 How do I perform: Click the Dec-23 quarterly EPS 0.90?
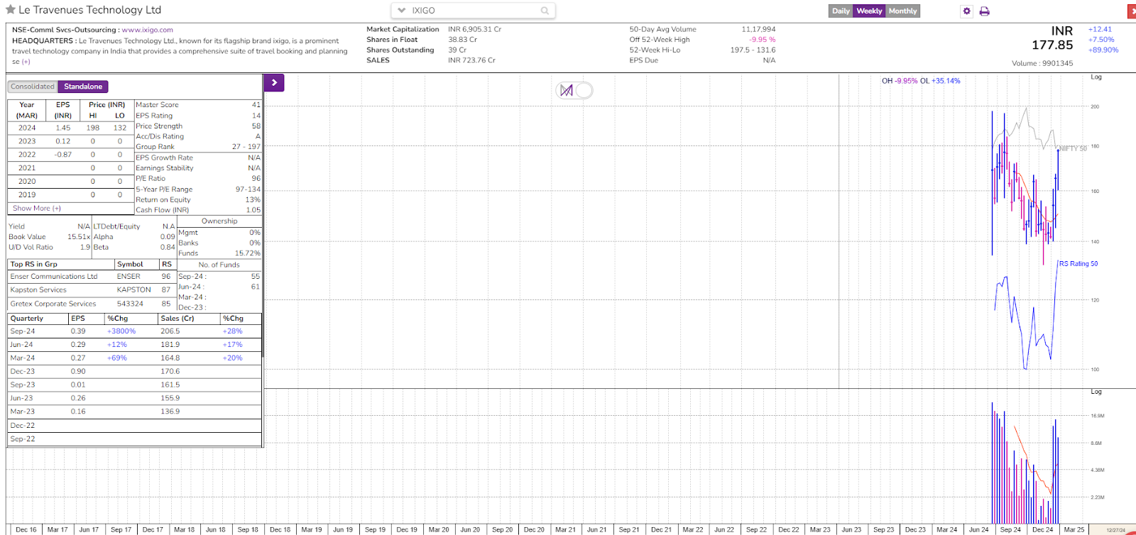(x=78, y=372)
